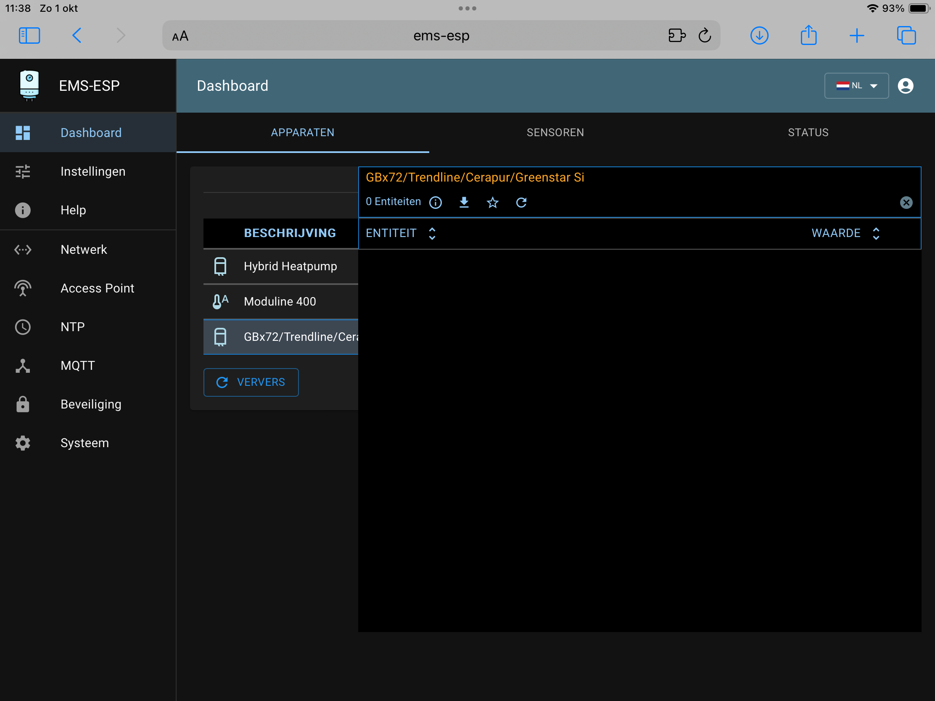Open the STATUS tab
This screenshot has height=701, width=935.
[x=808, y=132]
